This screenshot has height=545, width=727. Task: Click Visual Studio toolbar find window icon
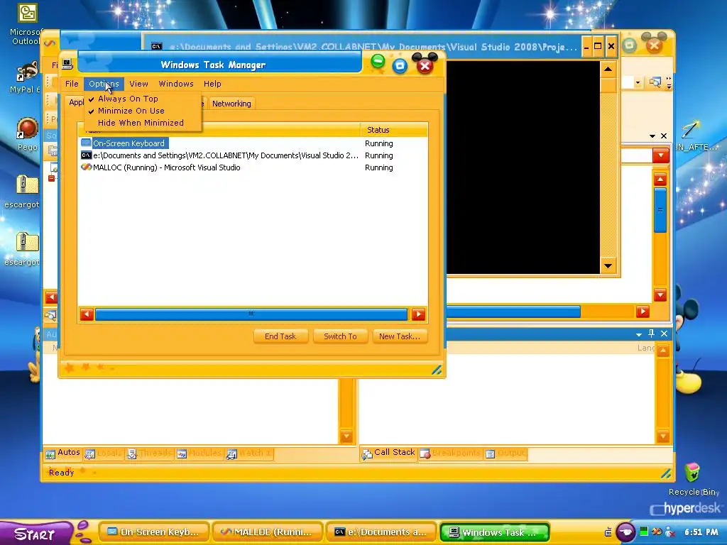655,83
